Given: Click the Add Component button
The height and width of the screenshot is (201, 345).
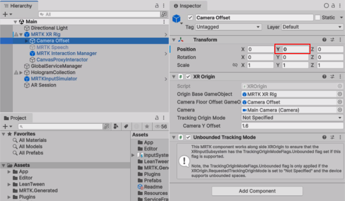Looking at the screenshot, I should click(257, 191).
